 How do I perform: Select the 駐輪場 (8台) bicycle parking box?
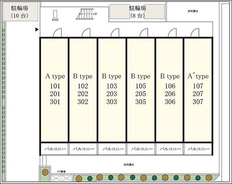(137, 12)
